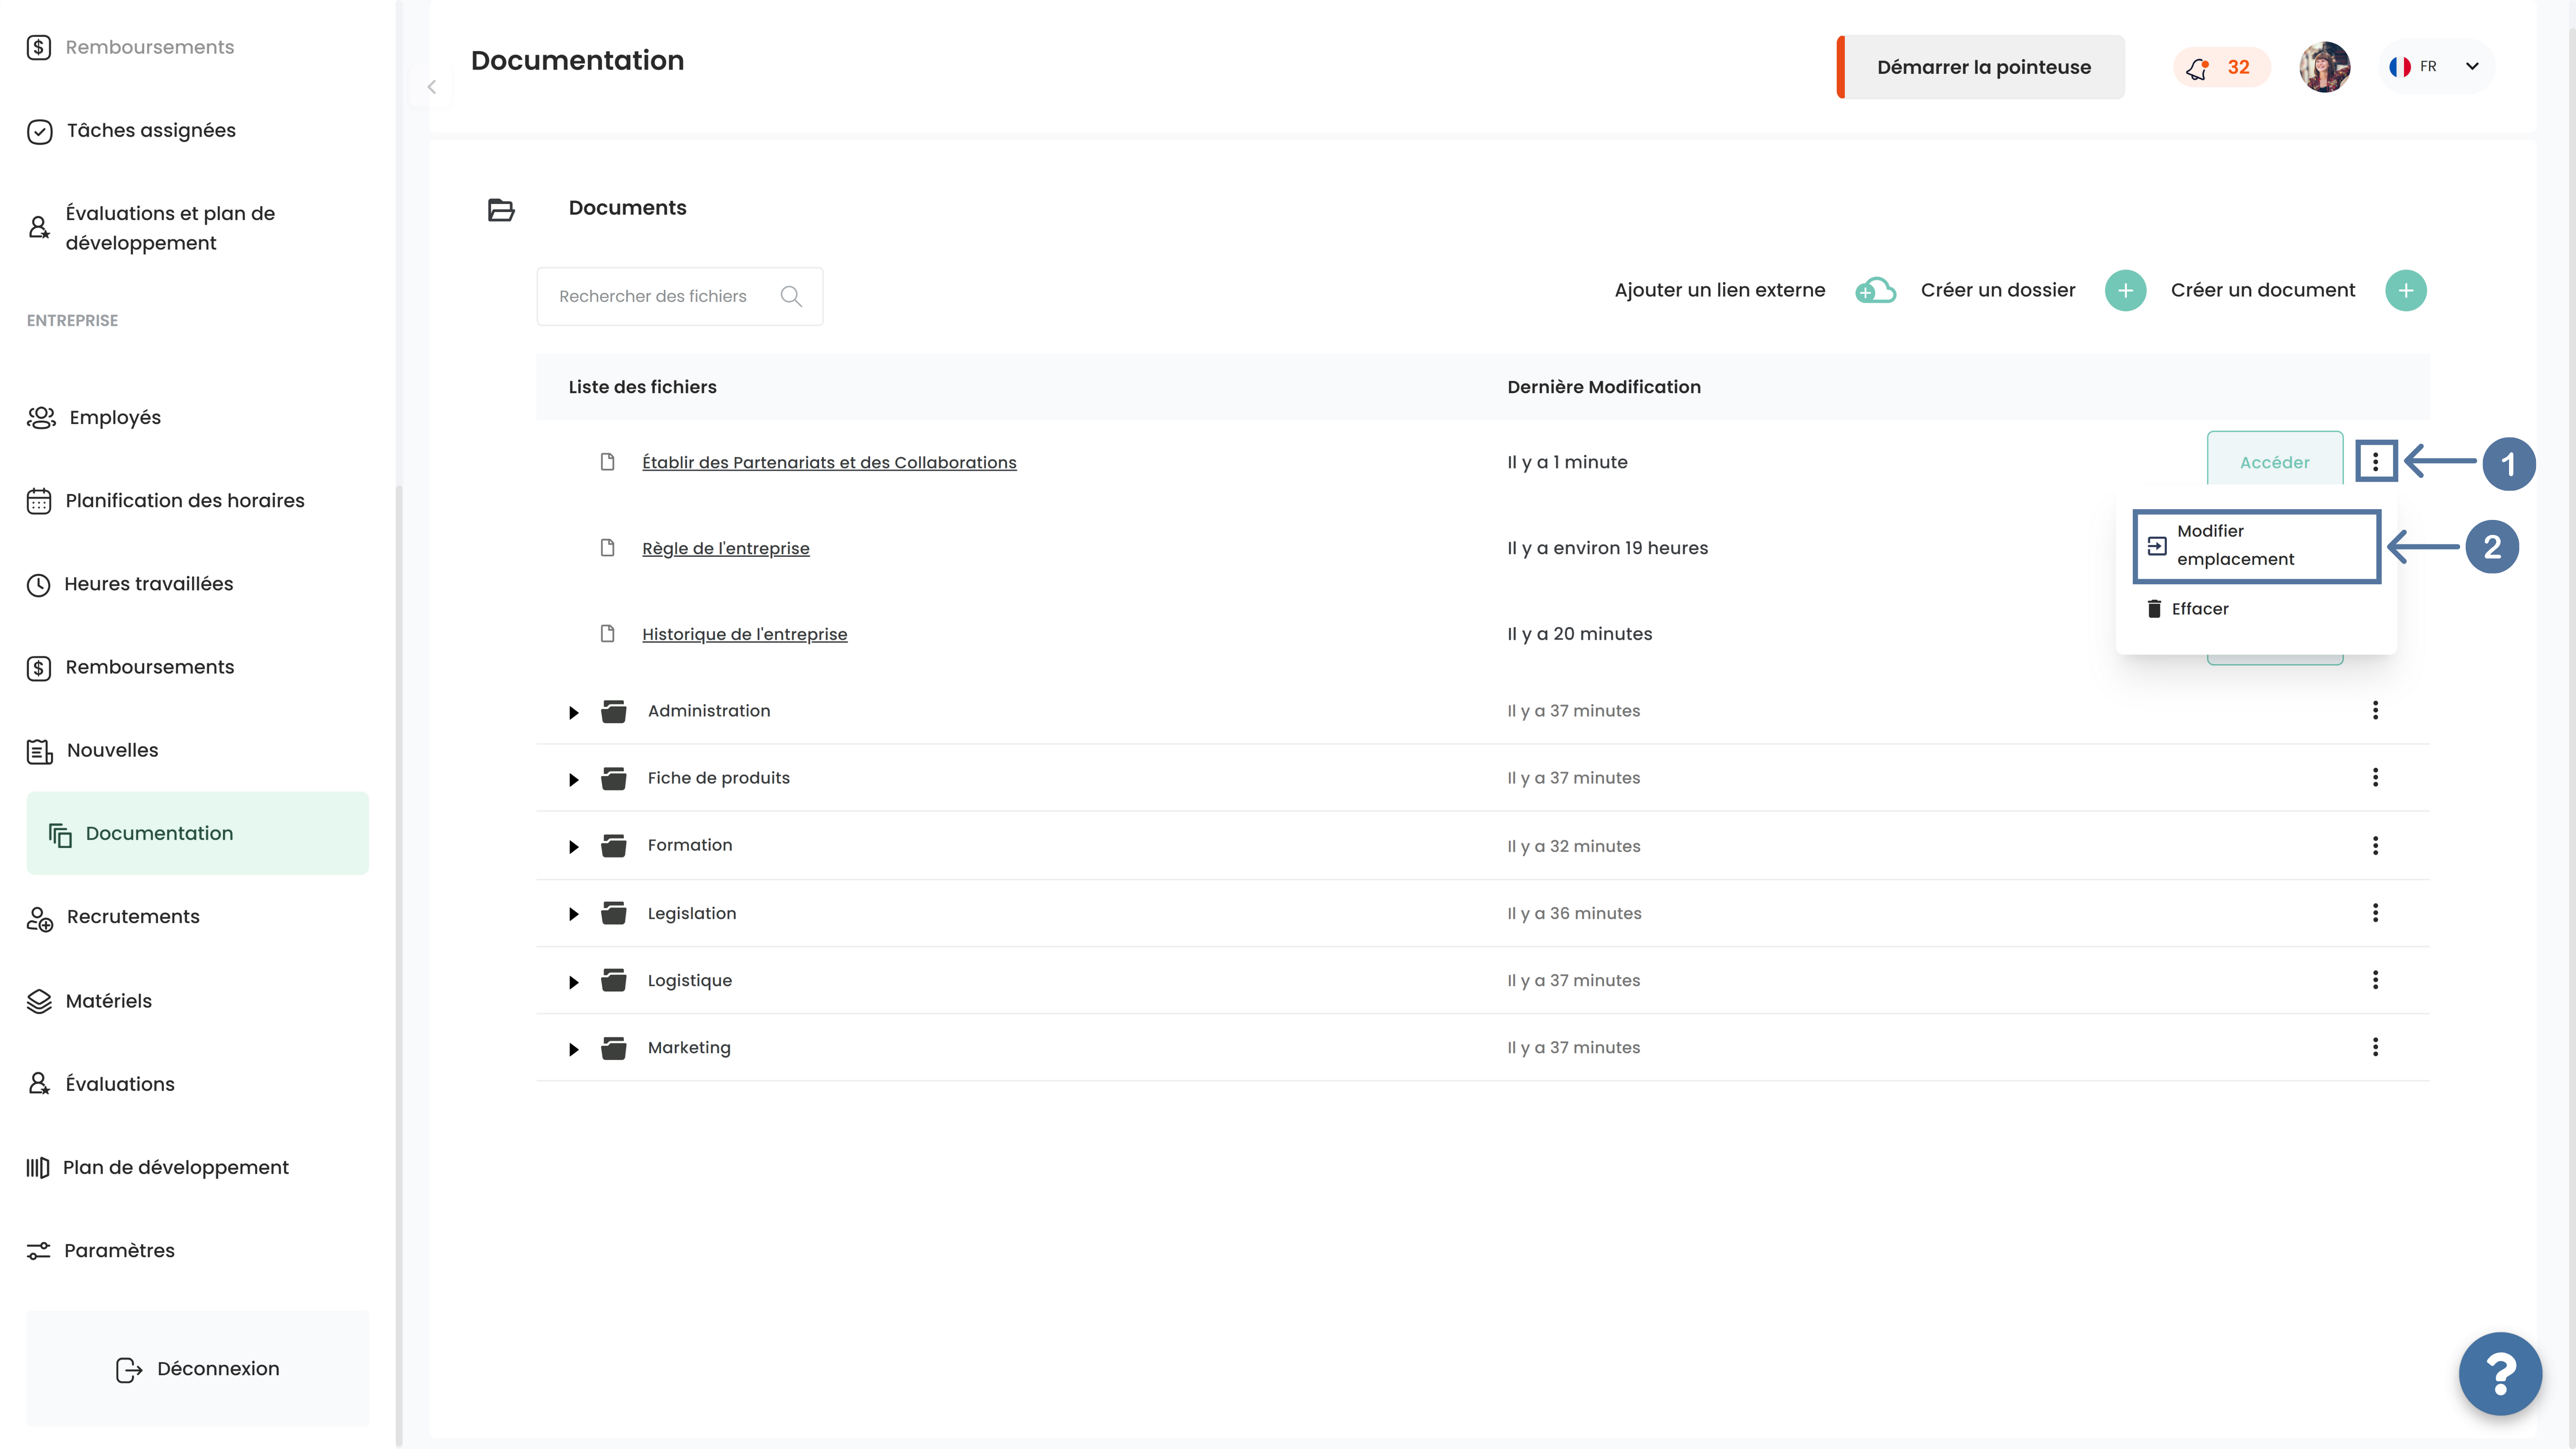2576x1449 pixels.
Task: Open Planification des horaires
Action: pos(185,500)
